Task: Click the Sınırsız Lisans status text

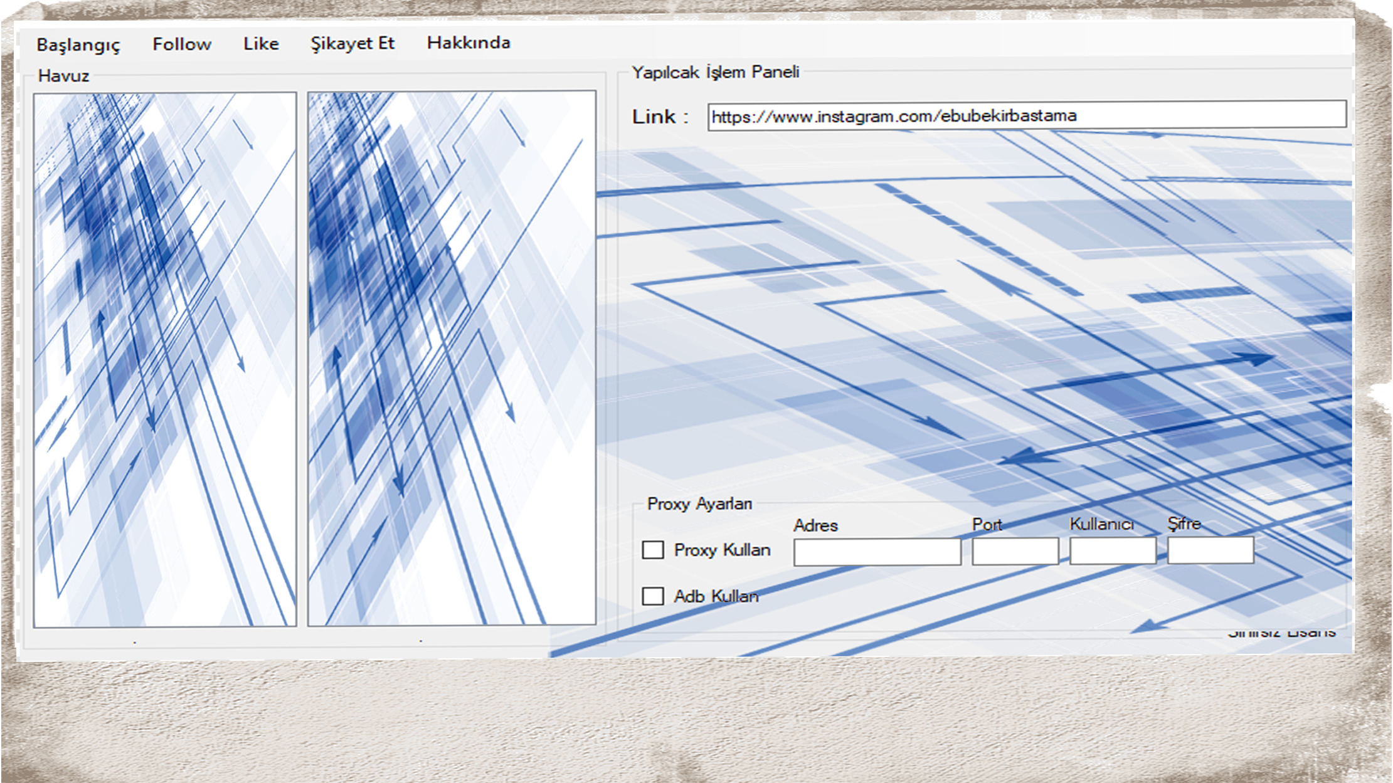Action: (x=1281, y=633)
